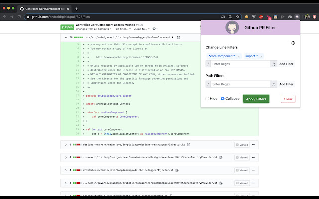
Task: Click the green Apply Filters button
Action: (256, 99)
